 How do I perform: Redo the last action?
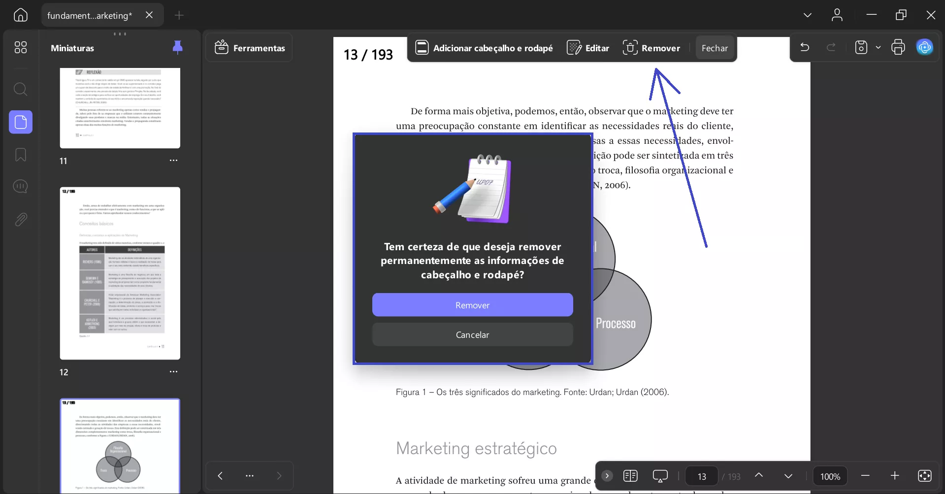[831, 47]
